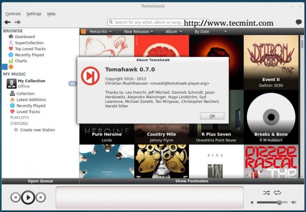306x212 pixels.
Task: Open the Pure Heroine Lorde album
Action: pos(107,134)
